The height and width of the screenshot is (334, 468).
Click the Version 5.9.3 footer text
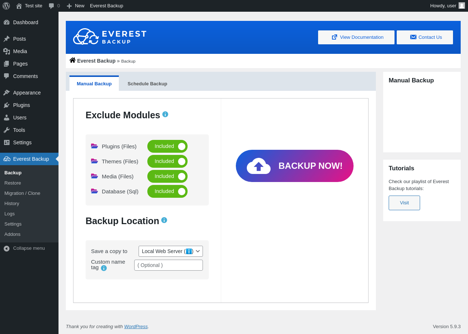(447, 326)
